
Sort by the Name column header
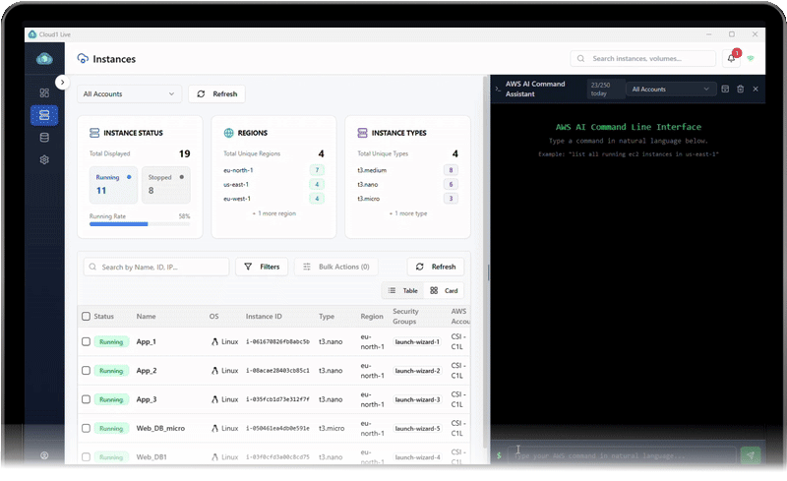pos(146,317)
